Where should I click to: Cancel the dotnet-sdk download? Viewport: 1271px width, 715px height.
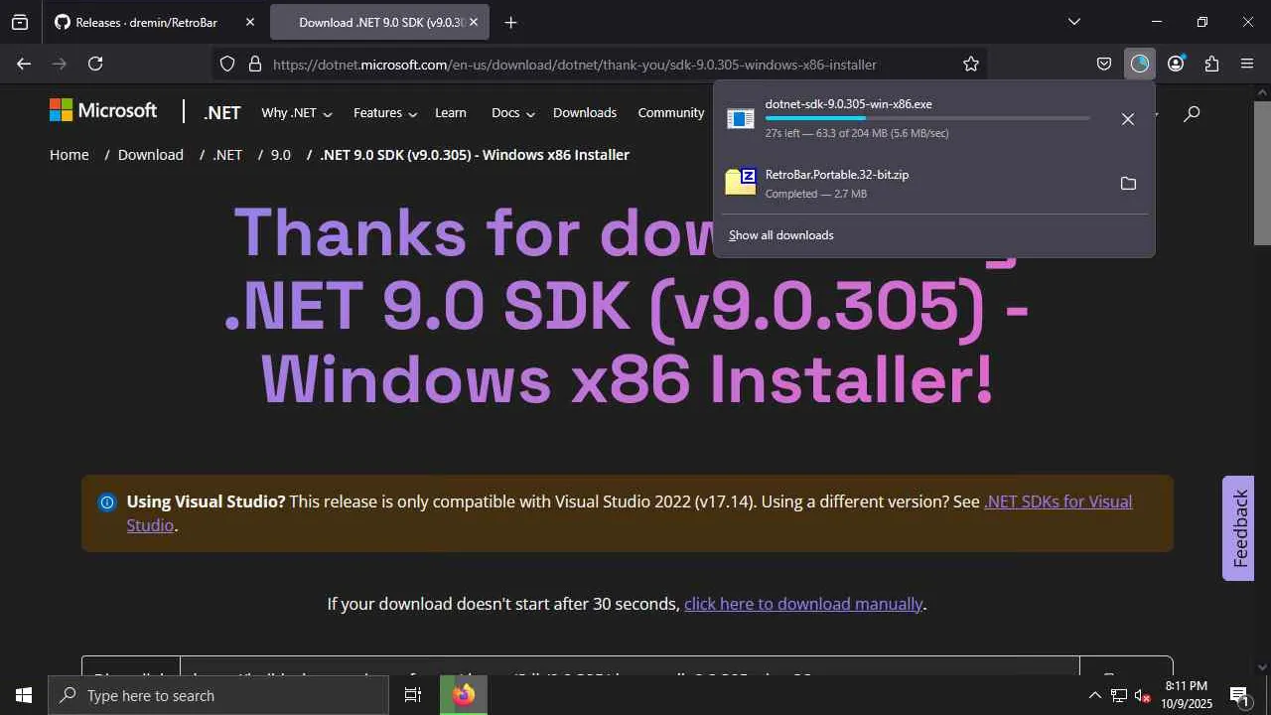(x=1128, y=119)
